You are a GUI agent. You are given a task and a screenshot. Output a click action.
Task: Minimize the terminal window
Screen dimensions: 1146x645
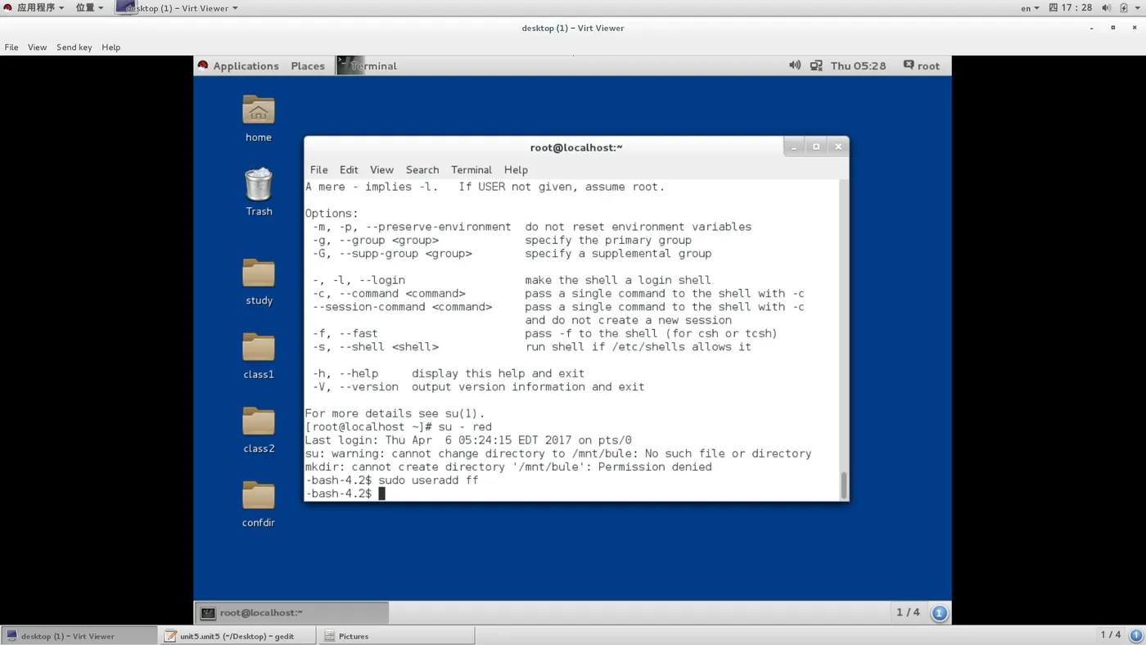793,147
